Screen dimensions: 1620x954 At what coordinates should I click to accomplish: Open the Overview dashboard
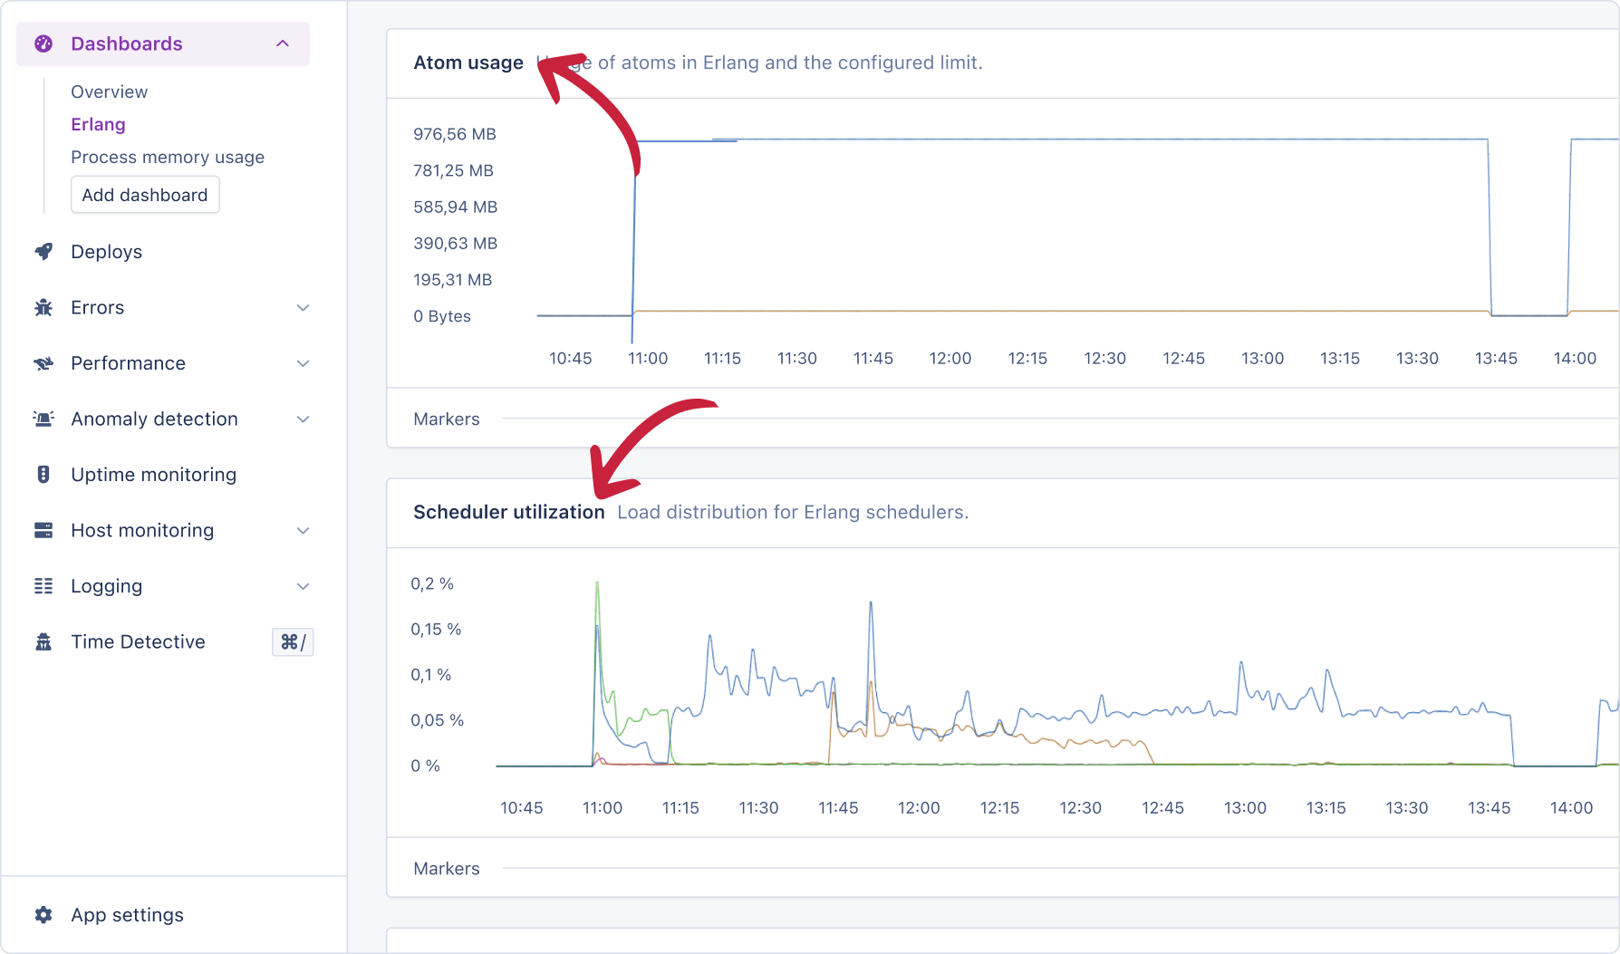[x=109, y=92]
